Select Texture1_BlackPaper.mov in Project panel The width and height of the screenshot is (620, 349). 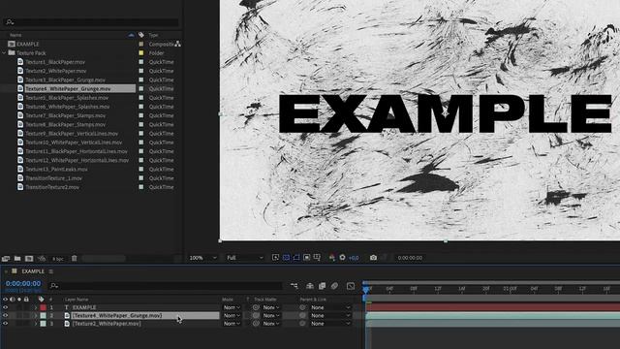55,62
